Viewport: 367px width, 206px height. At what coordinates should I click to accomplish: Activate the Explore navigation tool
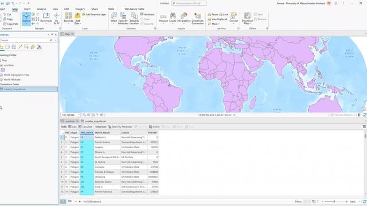pyautogui.click(x=26, y=19)
